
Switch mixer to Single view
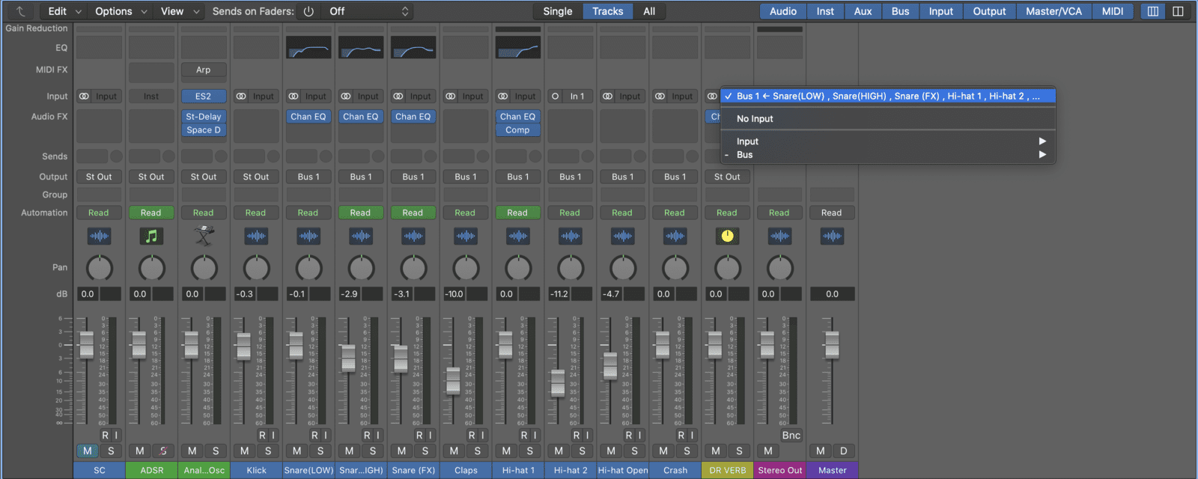pyautogui.click(x=558, y=11)
